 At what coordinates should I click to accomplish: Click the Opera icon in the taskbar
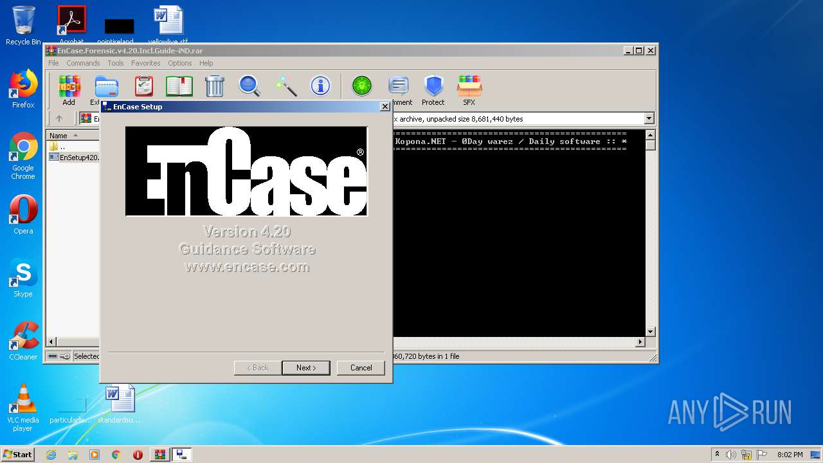point(138,455)
